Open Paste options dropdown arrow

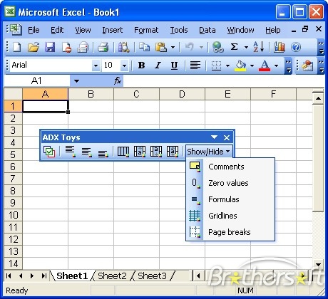(173, 47)
